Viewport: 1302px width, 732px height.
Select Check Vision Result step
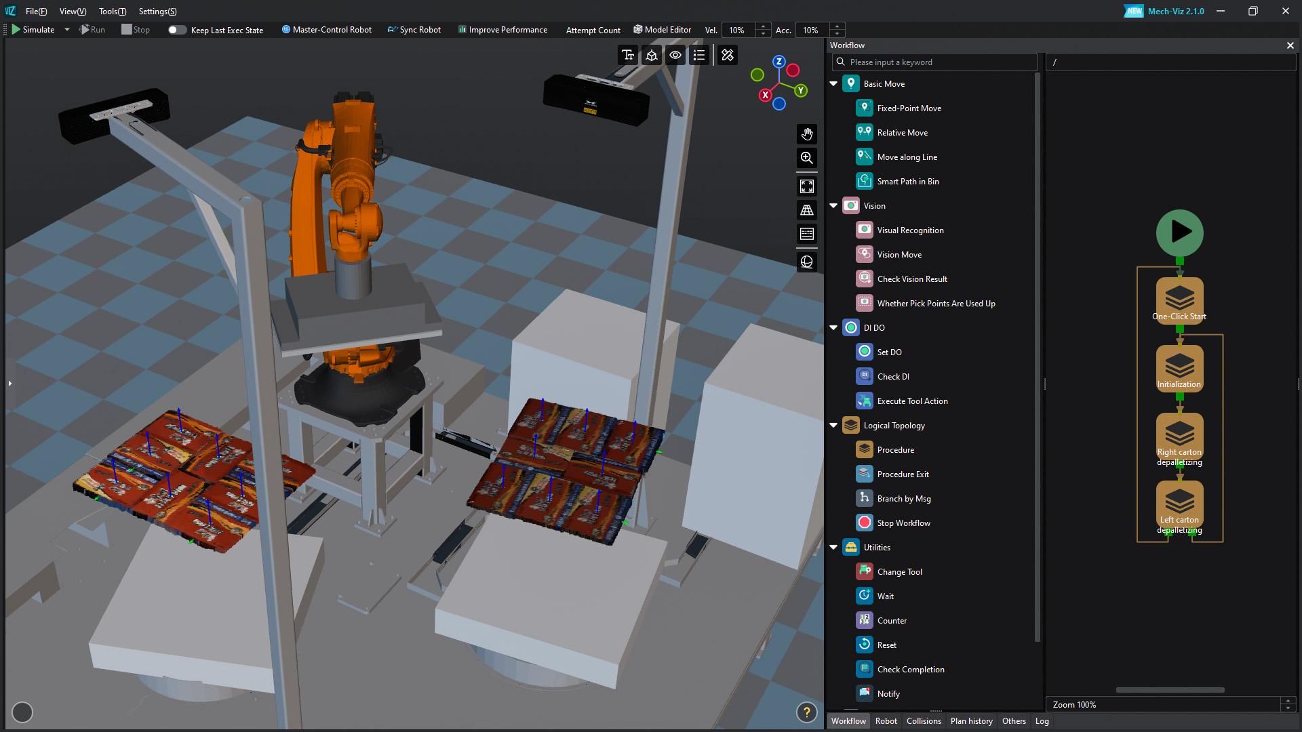coord(912,279)
